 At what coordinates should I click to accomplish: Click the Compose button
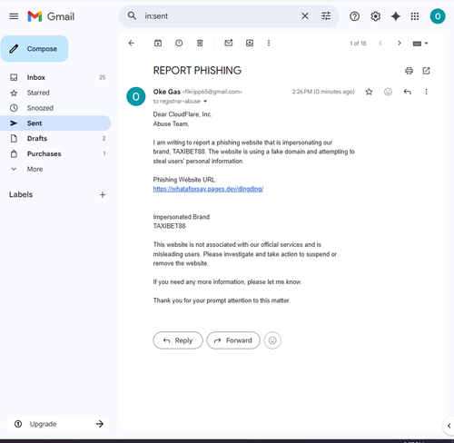[35, 49]
